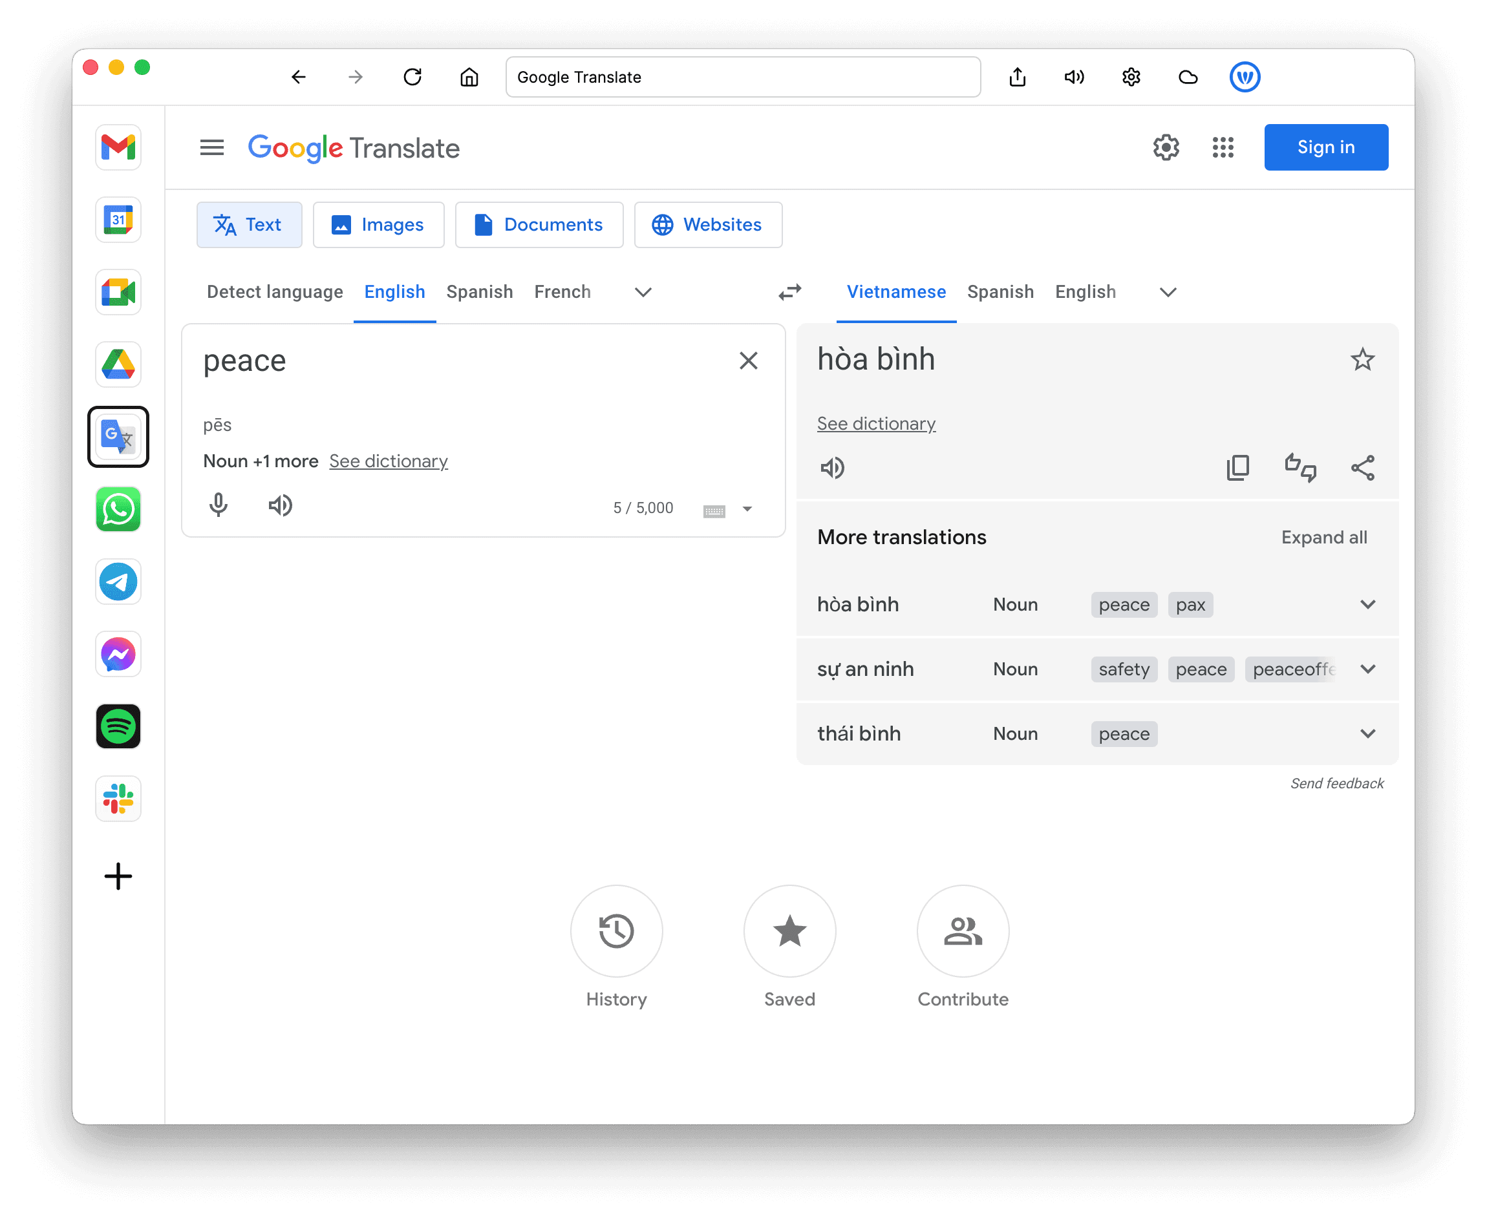1487x1220 pixels.
Task: Open the Documents translation mode
Action: click(x=539, y=225)
